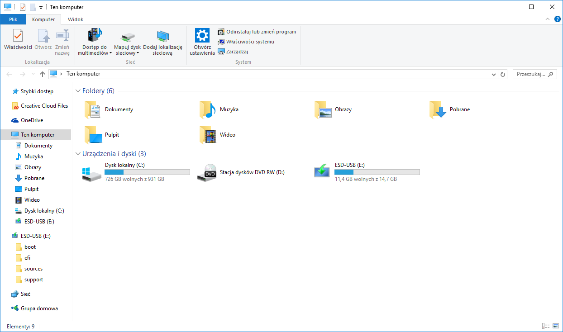563x332 pixels.
Task: Open settings via the Otwórz ustawienia icon
Action: pyautogui.click(x=202, y=41)
